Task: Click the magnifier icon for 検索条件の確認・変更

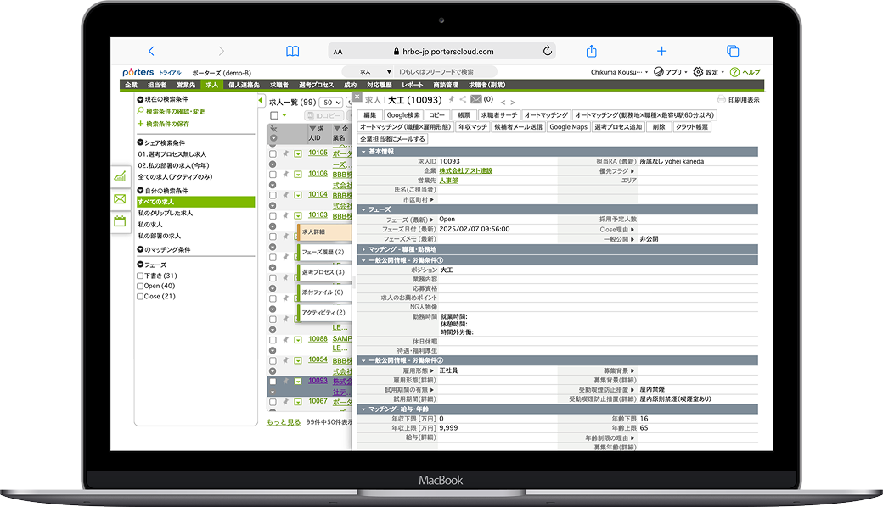Action: pyautogui.click(x=141, y=111)
